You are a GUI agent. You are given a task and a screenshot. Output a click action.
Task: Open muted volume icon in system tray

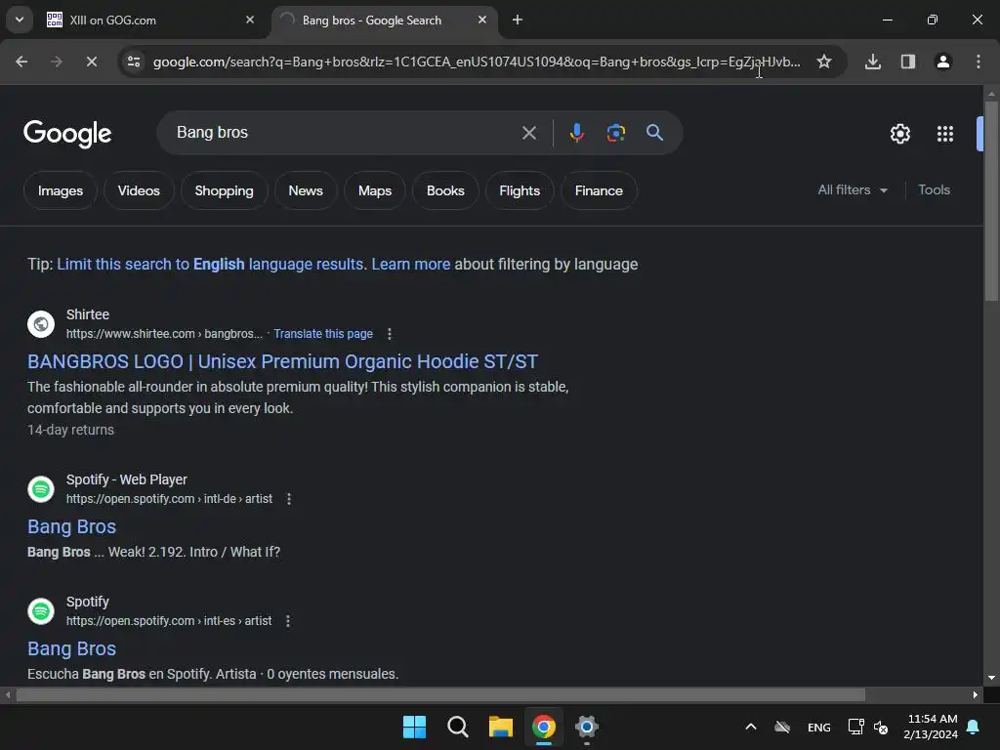click(x=881, y=727)
